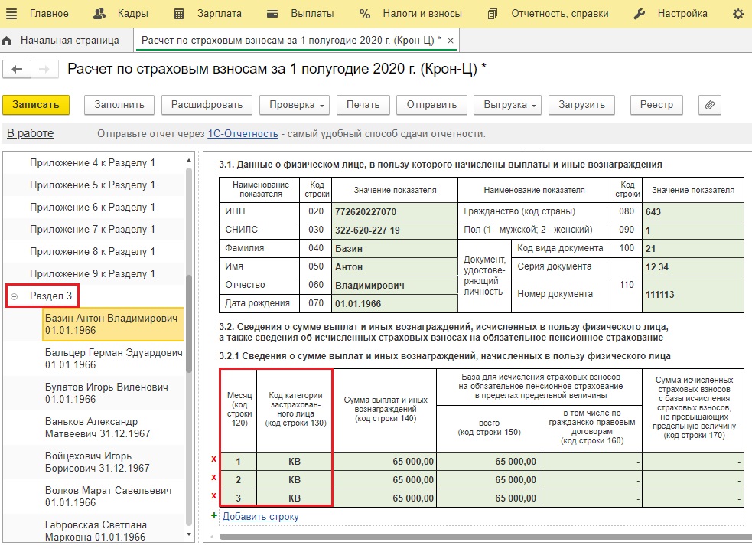Screen dimensions: 752x549
Task: Click the Печать button
Action: [363, 105]
